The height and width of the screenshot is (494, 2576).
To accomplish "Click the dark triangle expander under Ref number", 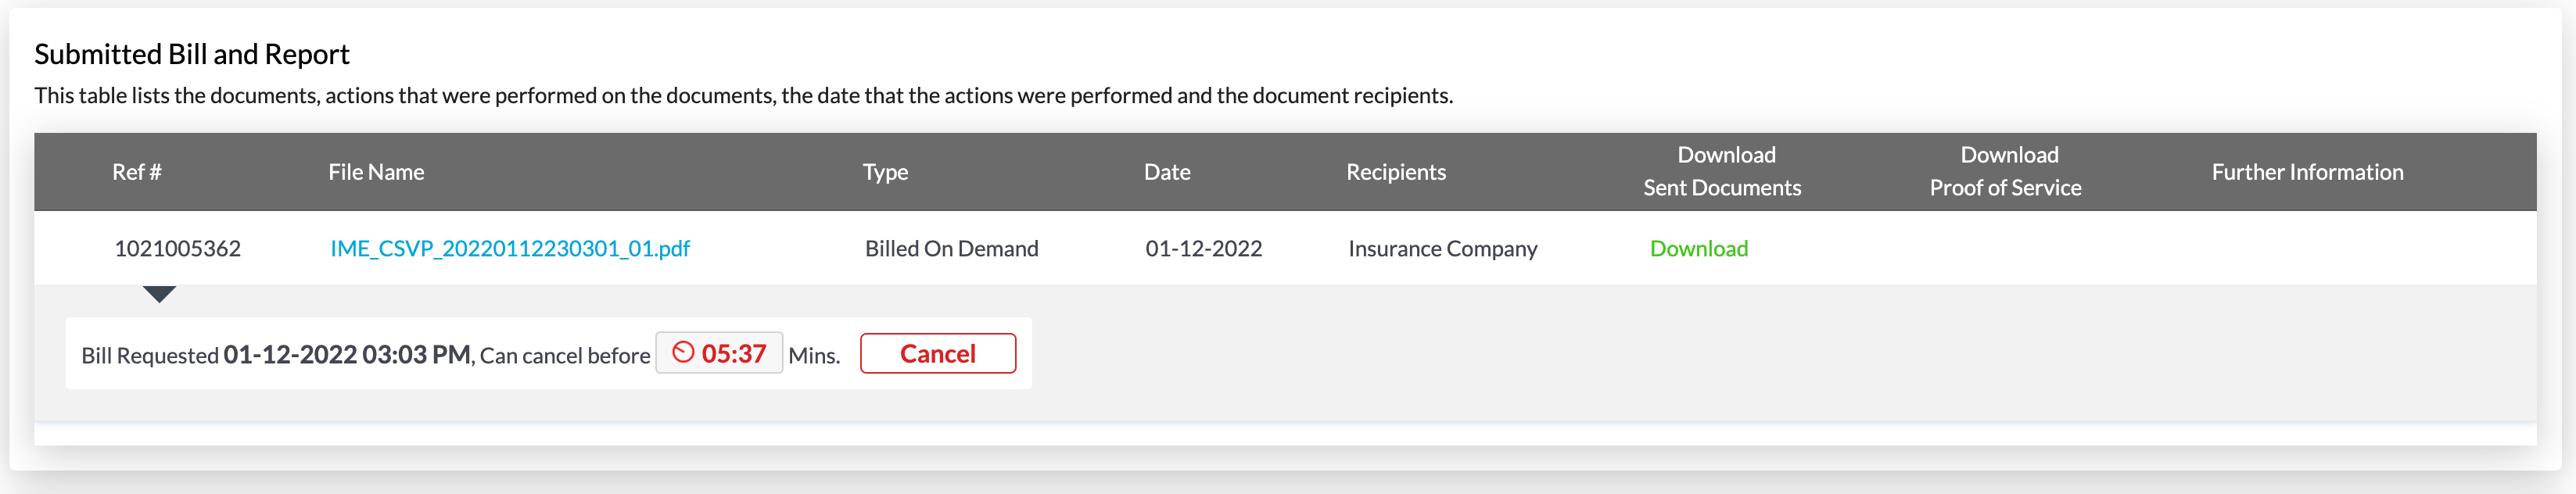I will click(x=159, y=294).
